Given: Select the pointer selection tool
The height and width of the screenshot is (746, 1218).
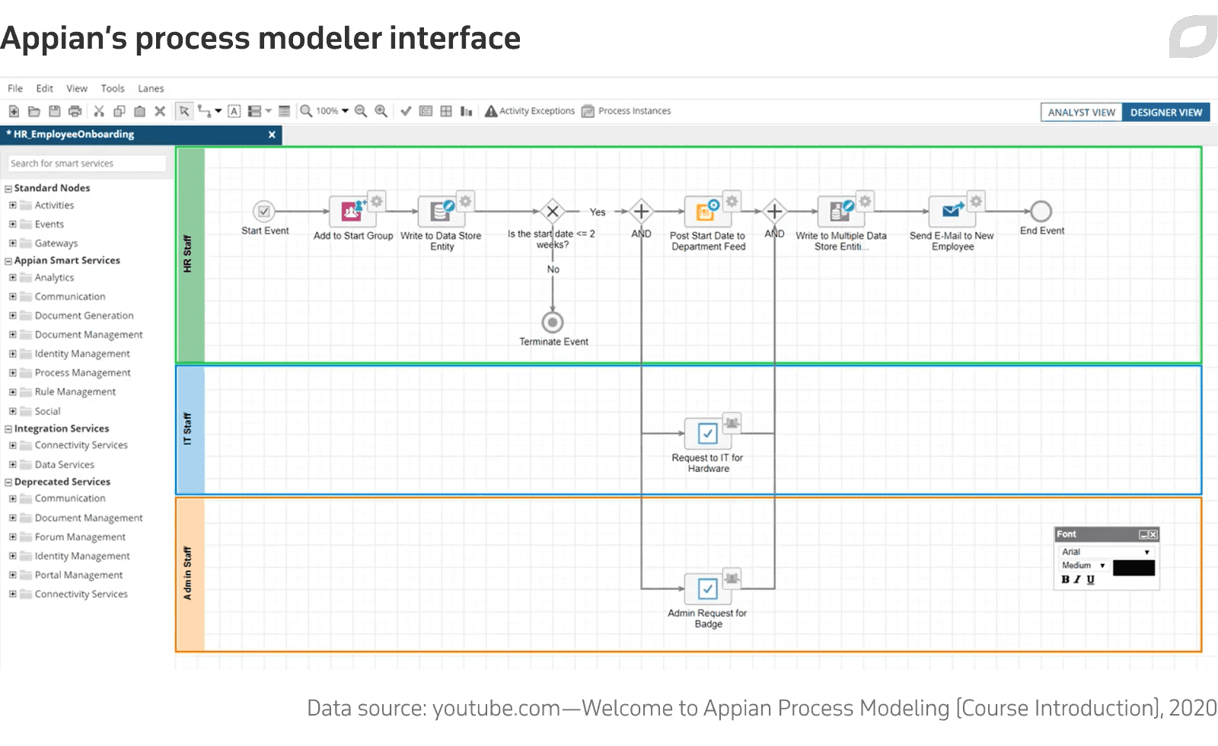Looking at the screenshot, I should tap(184, 111).
